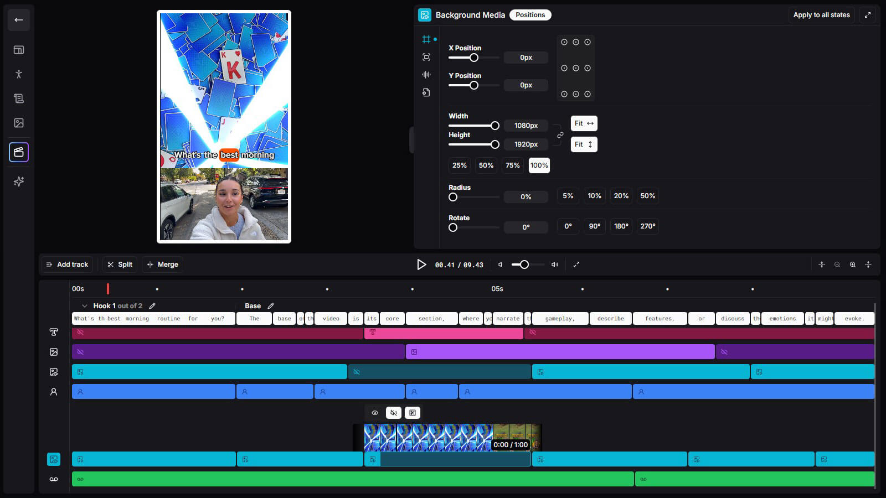Toggle the eye visibility icon above the video clip
Screen dimensions: 886x498
coord(375,413)
